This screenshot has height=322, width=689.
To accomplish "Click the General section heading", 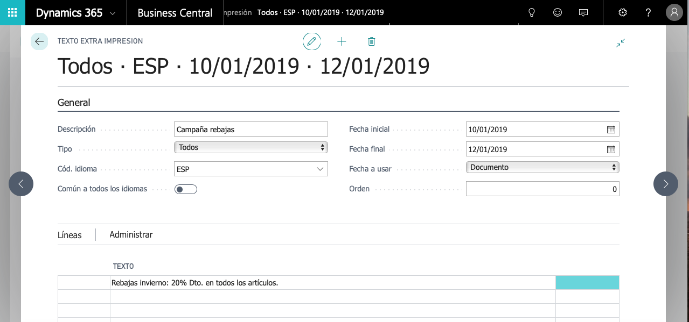I will point(74,103).
